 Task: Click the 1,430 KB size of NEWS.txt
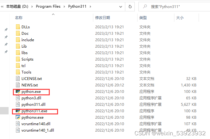click(x=189, y=85)
